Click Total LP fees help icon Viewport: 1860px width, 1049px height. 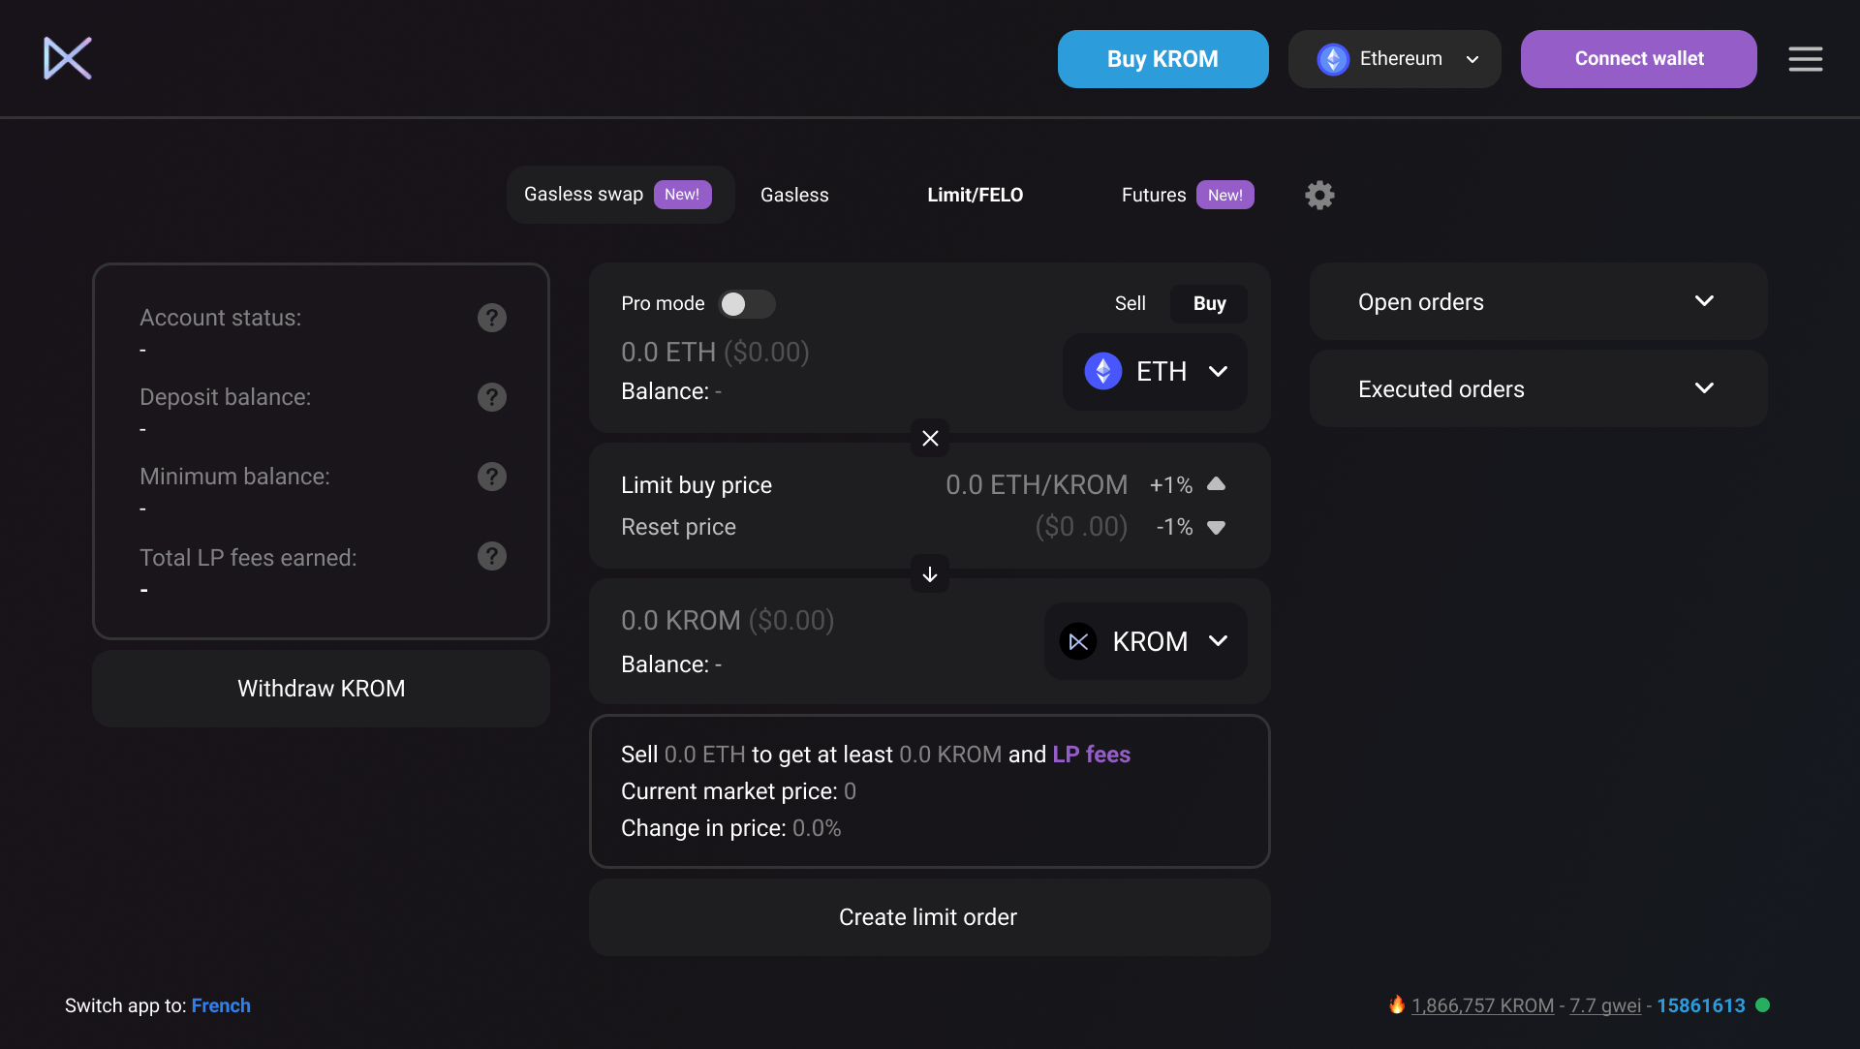(492, 556)
